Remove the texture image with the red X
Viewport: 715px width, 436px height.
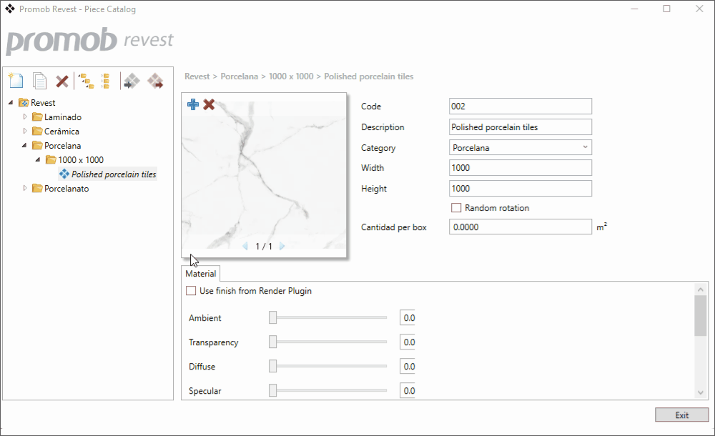209,105
